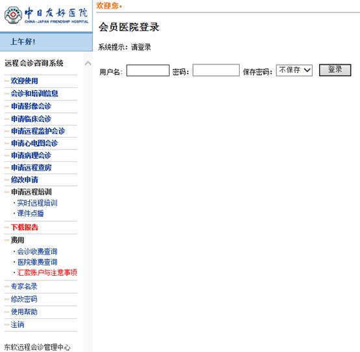Click the red 下载报告 link
The image size is (360, 352).
pyautogui.click(x=24, y=227)
